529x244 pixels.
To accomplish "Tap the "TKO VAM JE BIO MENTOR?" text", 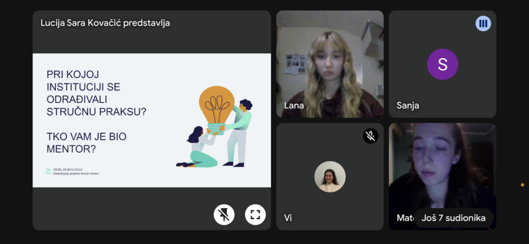I will coord(86,142).
